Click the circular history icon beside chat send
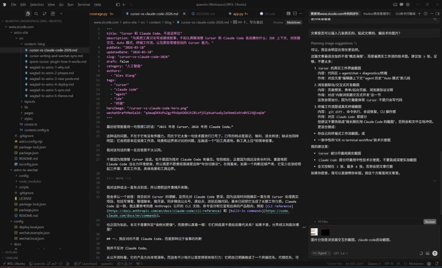Screen dimensions: 442x268 click(421, 253)
